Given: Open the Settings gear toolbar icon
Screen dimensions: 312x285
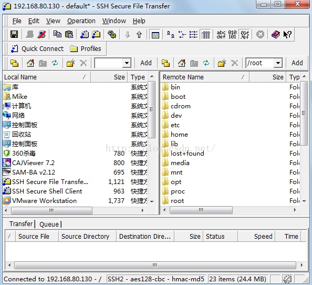Looking at the screenshot, I should (112, 35).
